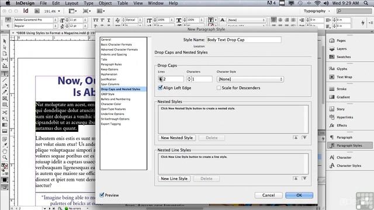Toggle the Preview checkbox
This screenshot has height=210, width=374.
coord(102,195)
